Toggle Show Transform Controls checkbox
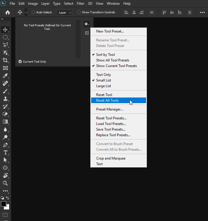 click(x=79, y=12)
